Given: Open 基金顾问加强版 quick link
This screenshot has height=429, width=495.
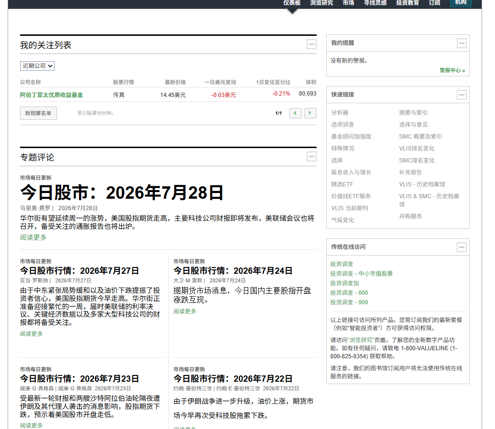Looking at the screenshot, I should (351, 137).
